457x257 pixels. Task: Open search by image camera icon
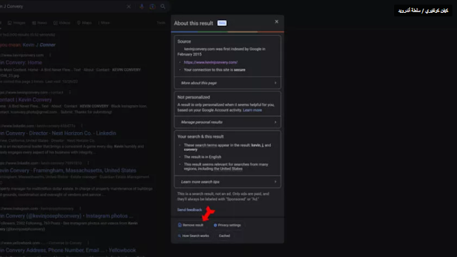[x=152, y=6]
